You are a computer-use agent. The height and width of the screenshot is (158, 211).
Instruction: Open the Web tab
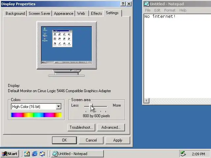(x=81, y=13)
